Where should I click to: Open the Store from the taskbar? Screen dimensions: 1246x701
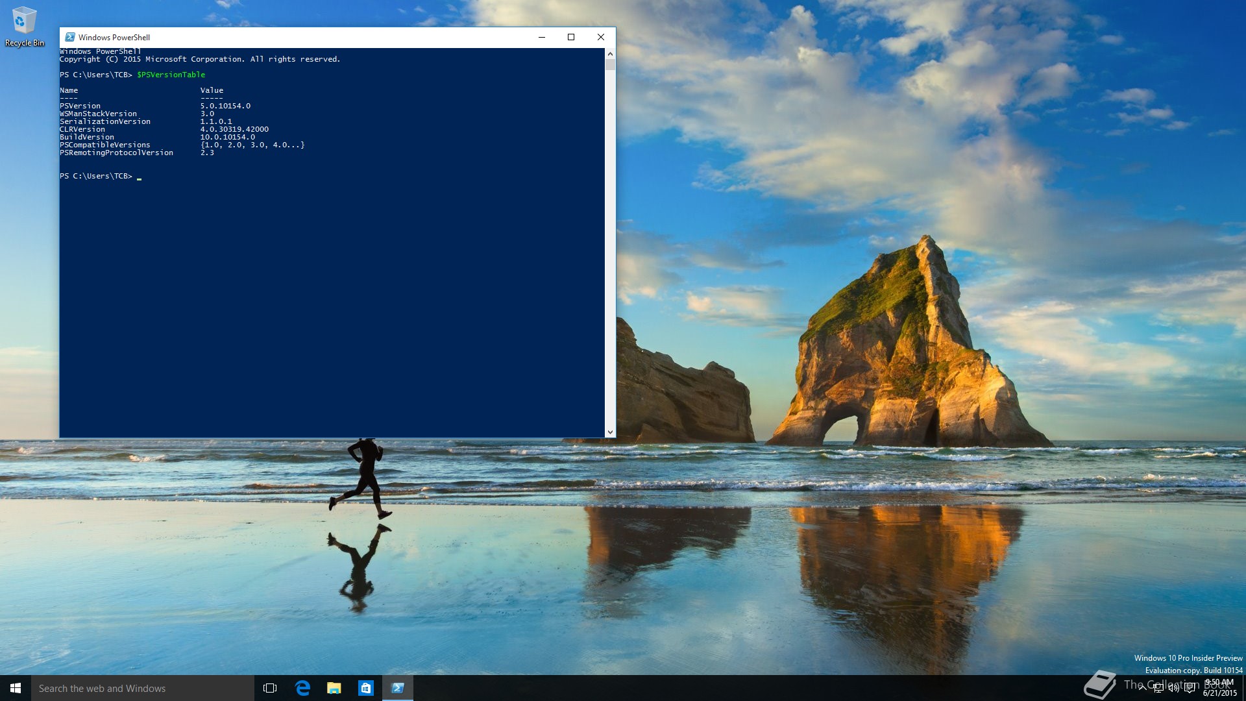coord(366,688)
